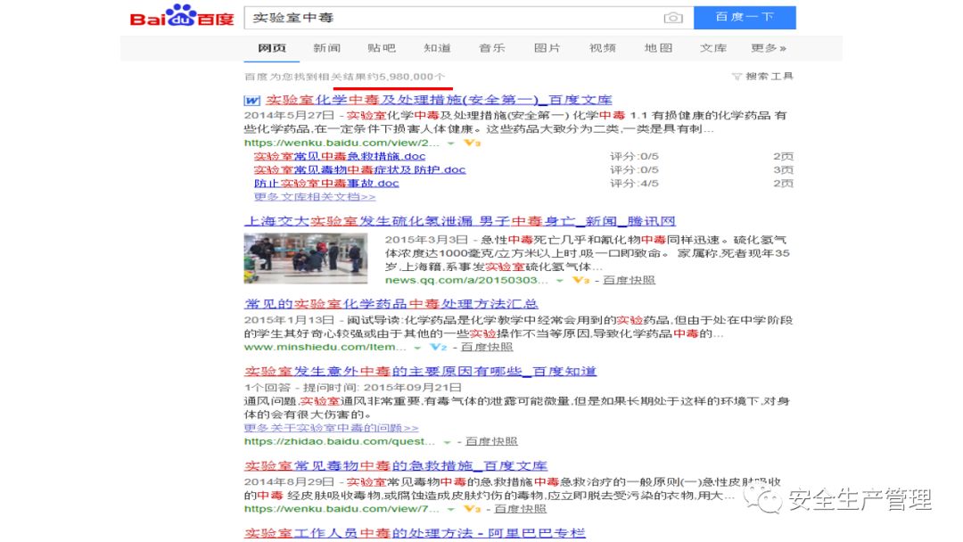Expand dropdown arrow after wenku.baidu.com/view/2 URL
Screen dimensions: 963x542
click(x=451, y=143)
